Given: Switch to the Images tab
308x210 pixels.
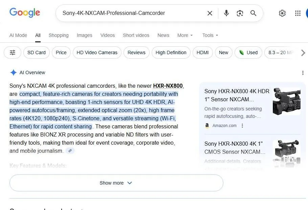Looking at the screenshot, I should click(x=85, y=35).
